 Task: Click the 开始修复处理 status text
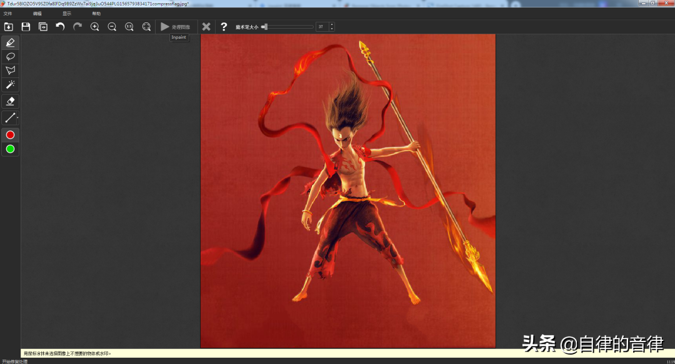14,362
